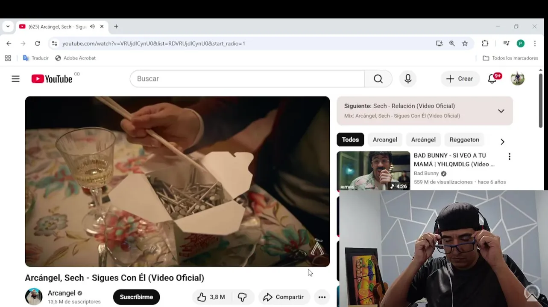Click the Crear button
This screenshot has width=548, height=307.
[460, 79]
